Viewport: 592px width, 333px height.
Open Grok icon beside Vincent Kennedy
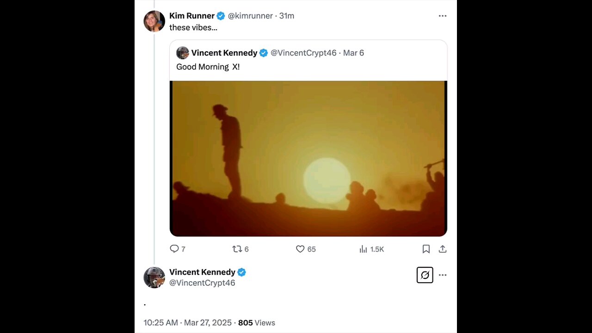click(x=425, y=275)
